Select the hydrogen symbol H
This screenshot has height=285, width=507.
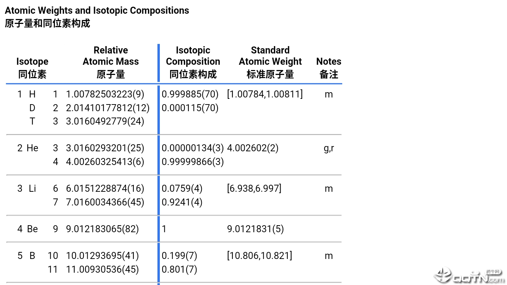(x=32, y=94)
